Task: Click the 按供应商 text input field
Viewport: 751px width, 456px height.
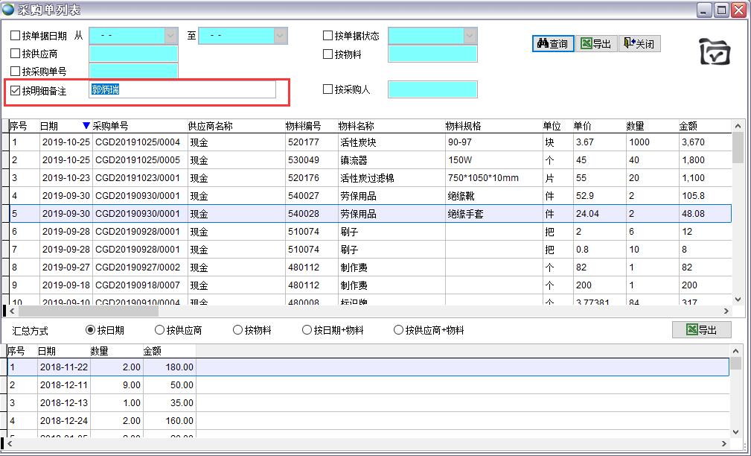Action: 134,54
